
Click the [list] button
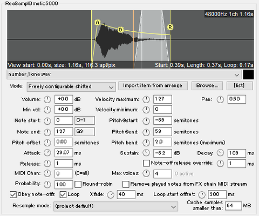click(x=240, y=86)
